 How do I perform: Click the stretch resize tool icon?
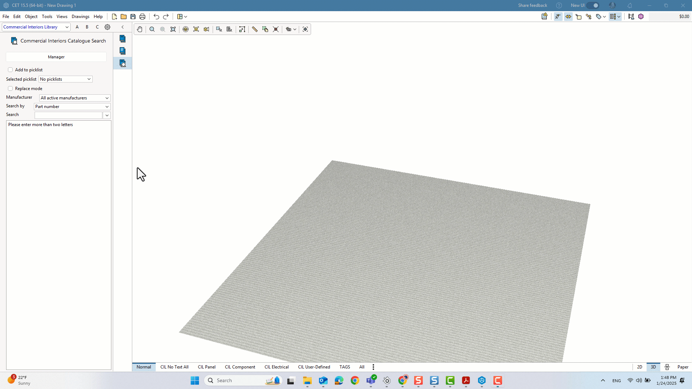tap(242, 29)
